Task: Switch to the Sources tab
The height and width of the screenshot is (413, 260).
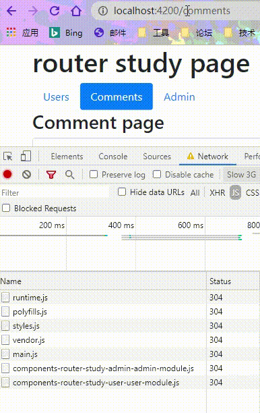Action: (157, 157)
